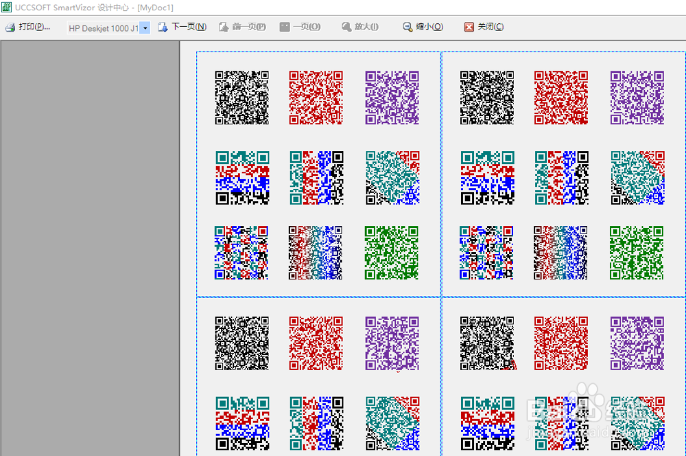Select purple QR code in bottom-left label
686x456 pixels.
click(x=392, y=343)
